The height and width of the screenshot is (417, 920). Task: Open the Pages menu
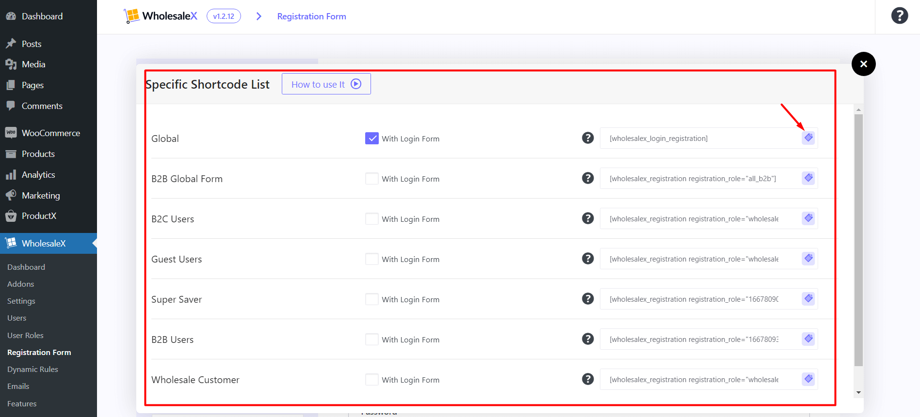point(48,85)
